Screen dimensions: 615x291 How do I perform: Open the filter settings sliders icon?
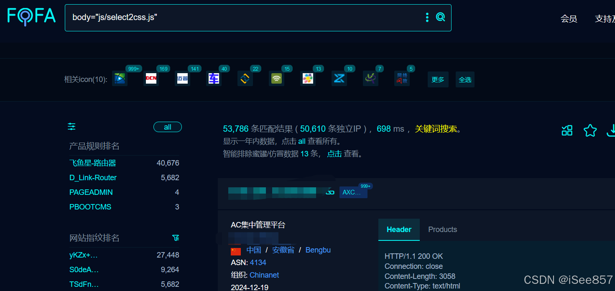click(x=72, y=126)
